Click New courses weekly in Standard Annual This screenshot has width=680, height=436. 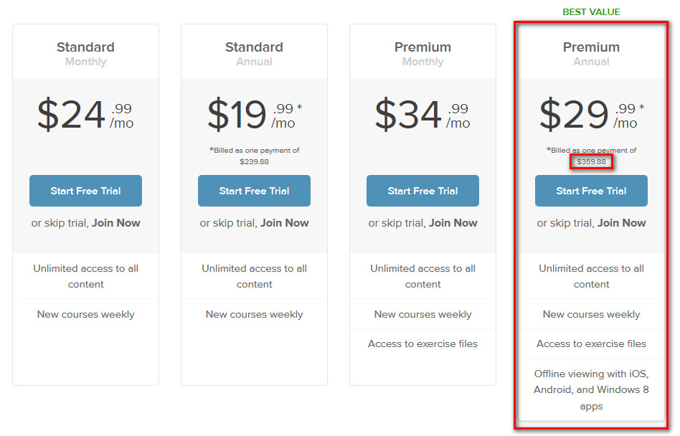(x=254, y=314)
